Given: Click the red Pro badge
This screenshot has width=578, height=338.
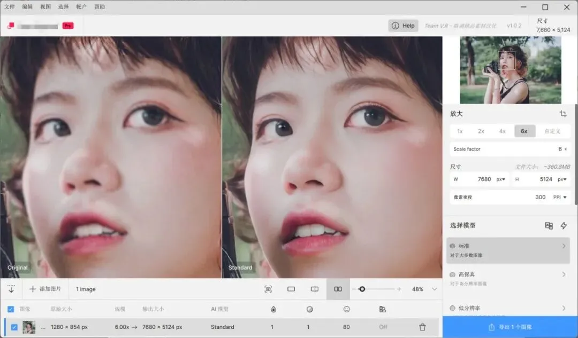Looking at the screenshot, I should click(x=68, y=26).
